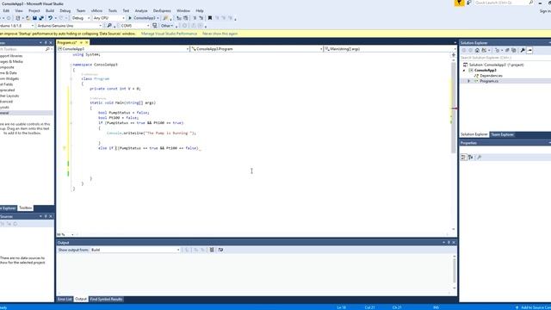551x310 pixels.
Task: Click the search magnifier icon by board selector
Action: (x=109, y=26)
